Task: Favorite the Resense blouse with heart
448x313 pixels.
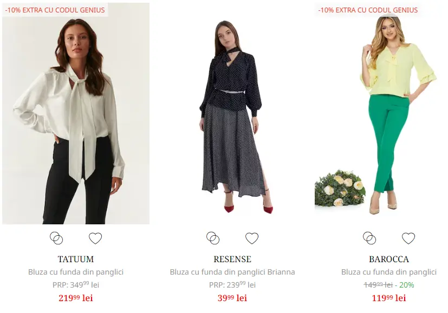Action: pos(252,238)
